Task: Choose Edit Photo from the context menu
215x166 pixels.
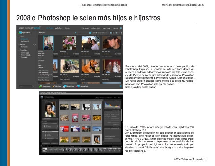Action: pos(41,51)
